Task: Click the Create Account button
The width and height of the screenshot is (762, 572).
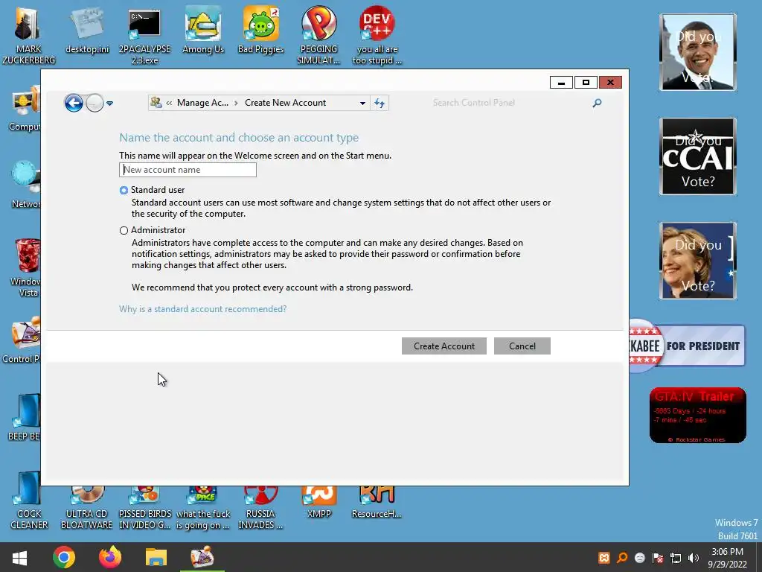Action: point(444,346)
